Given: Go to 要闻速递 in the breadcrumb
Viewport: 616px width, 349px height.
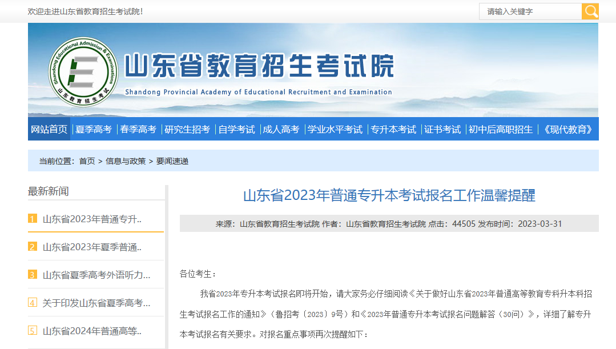Looking at the screenshot, I should [x=172, y=161].
